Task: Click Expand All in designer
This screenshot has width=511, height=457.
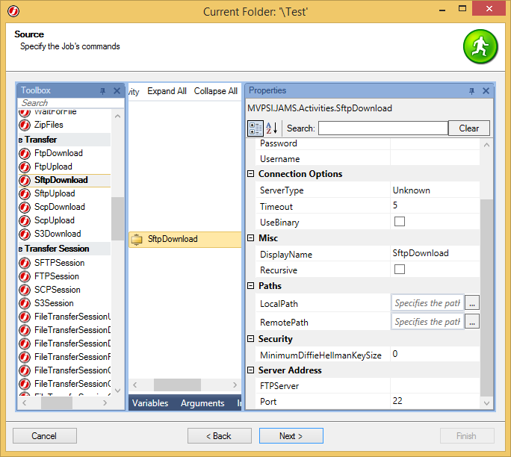Action: coord(167,91)
